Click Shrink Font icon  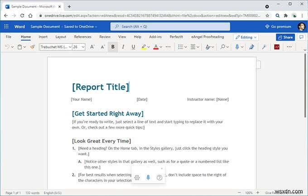[103, 47]
